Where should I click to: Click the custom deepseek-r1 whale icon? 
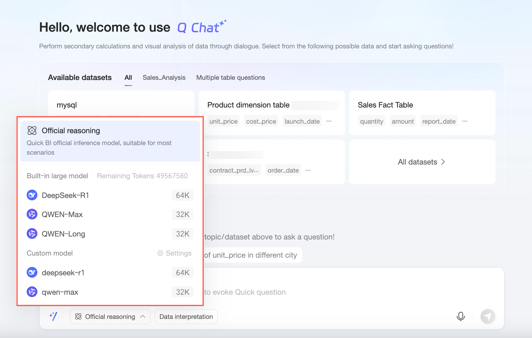click(x=32, y=272)
